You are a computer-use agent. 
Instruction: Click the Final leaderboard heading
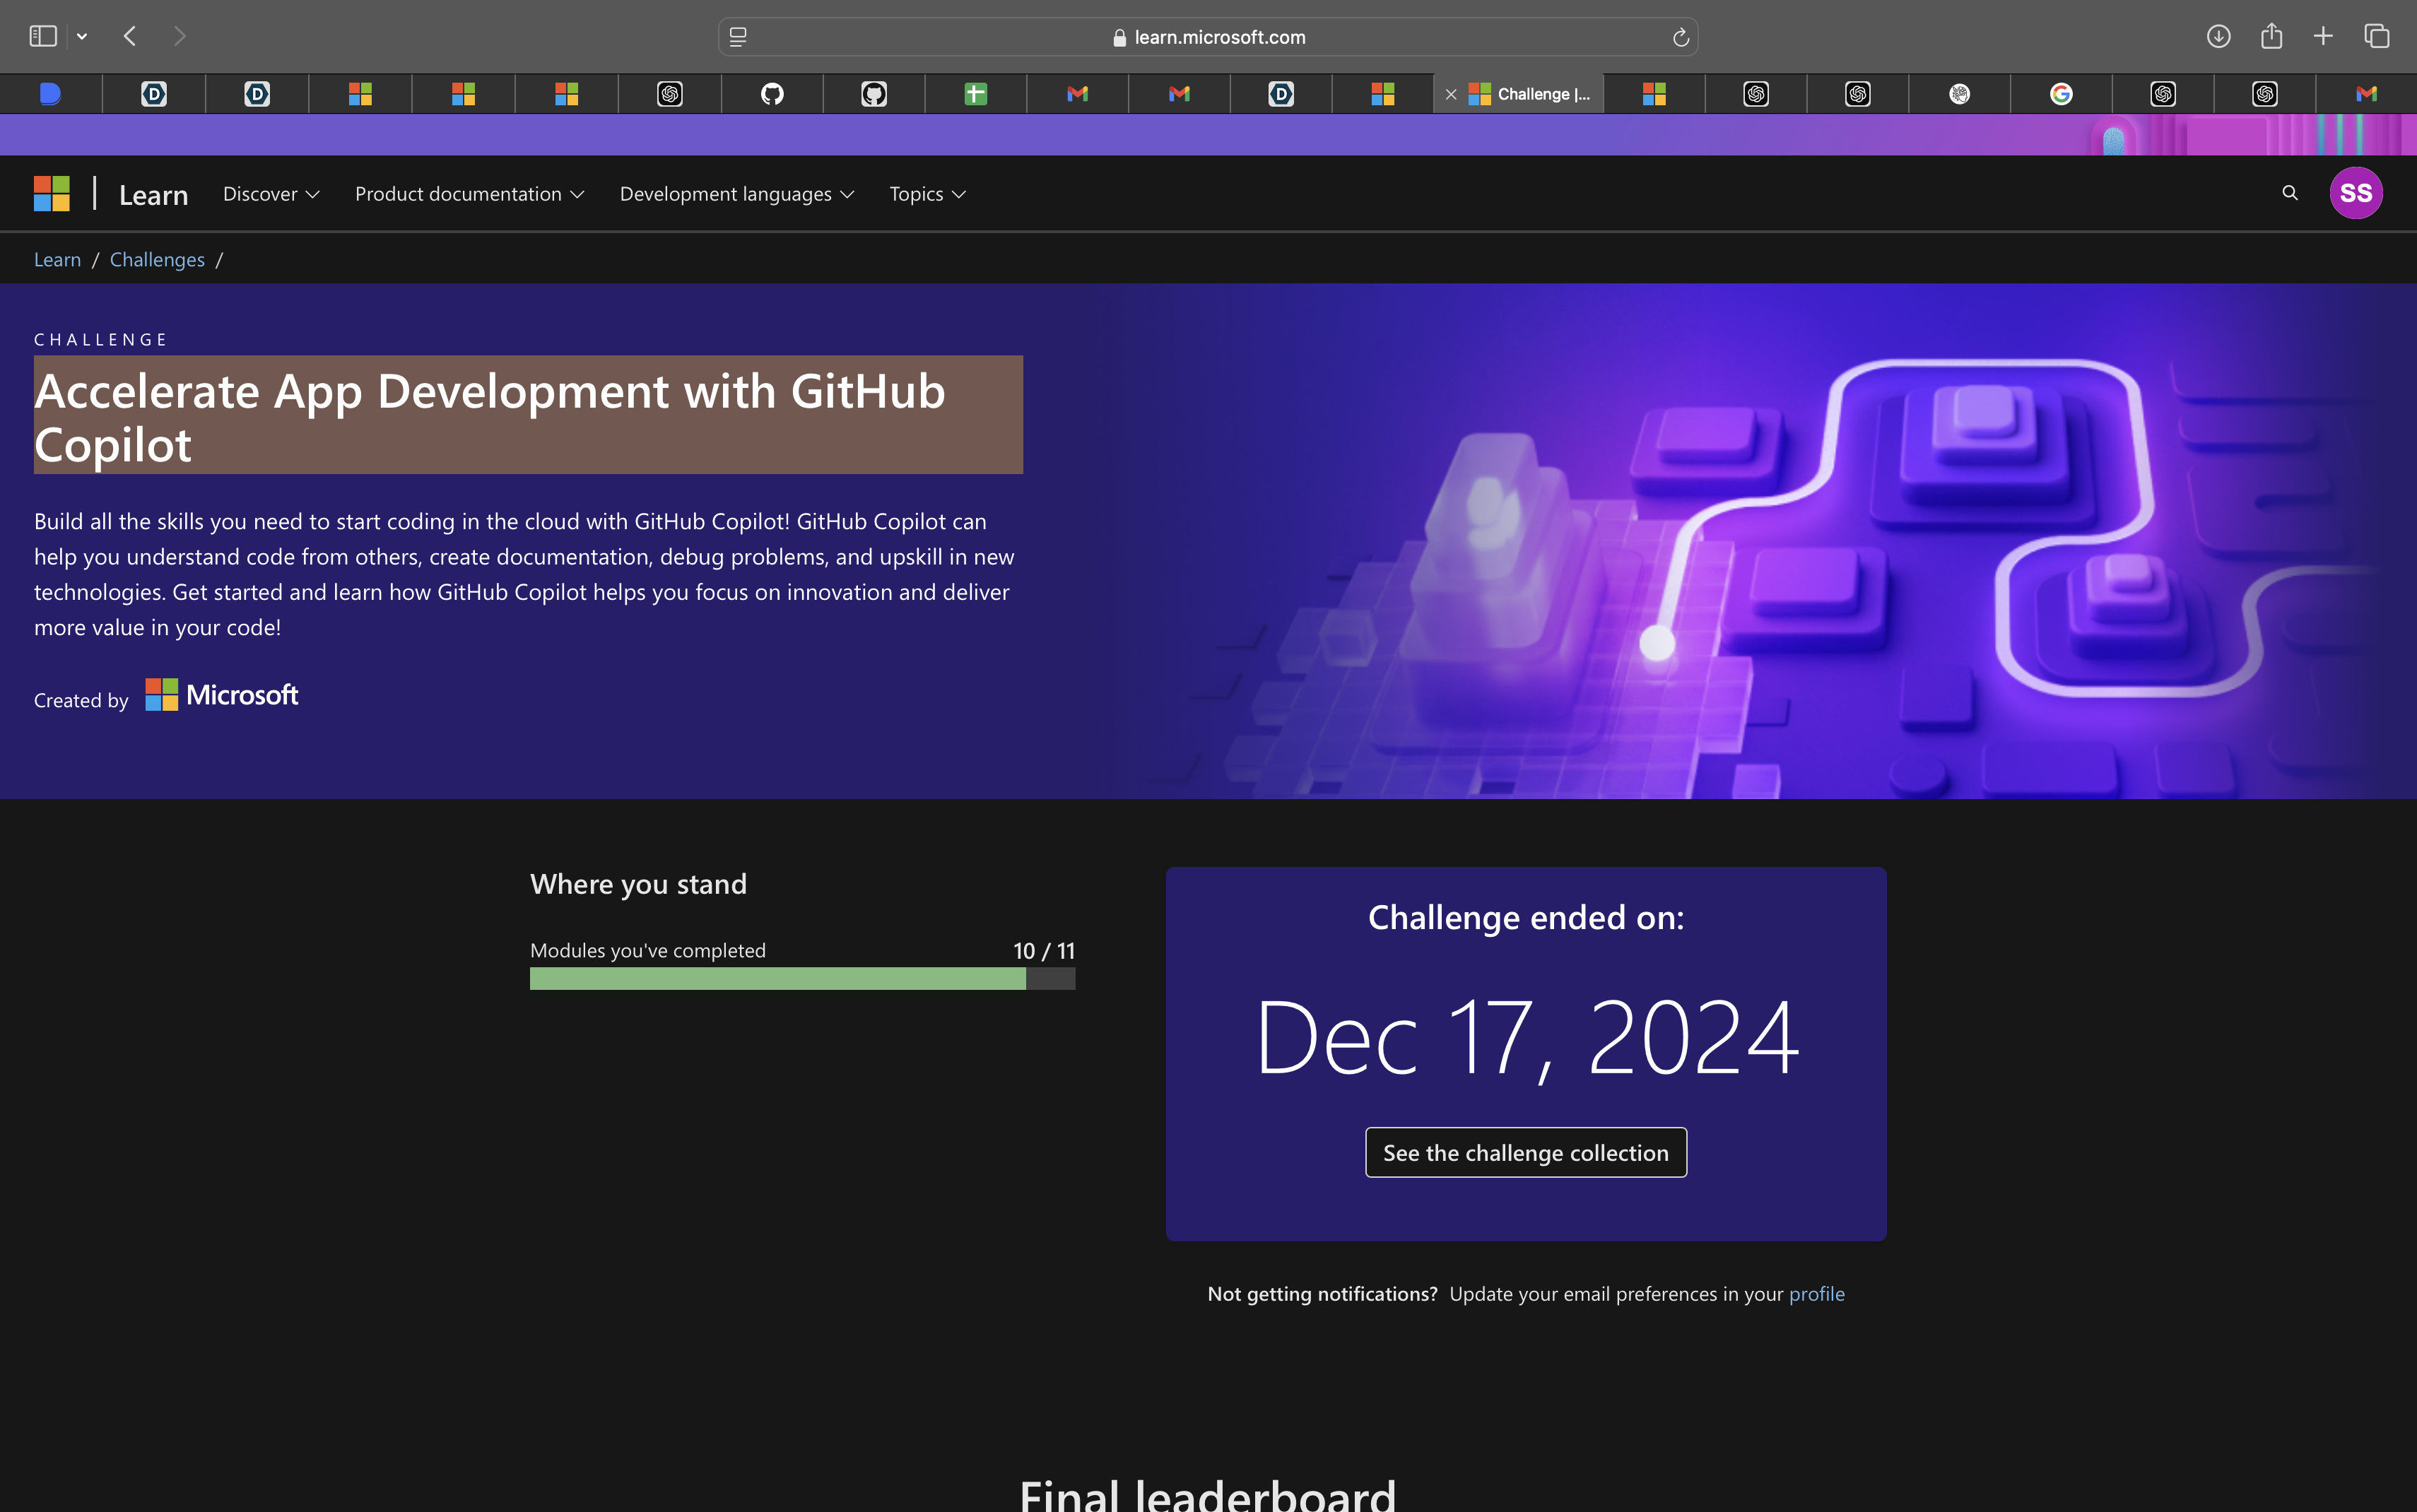click(1207, 1495)
